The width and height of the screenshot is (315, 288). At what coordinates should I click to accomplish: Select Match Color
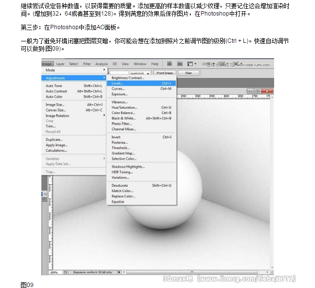141,191
